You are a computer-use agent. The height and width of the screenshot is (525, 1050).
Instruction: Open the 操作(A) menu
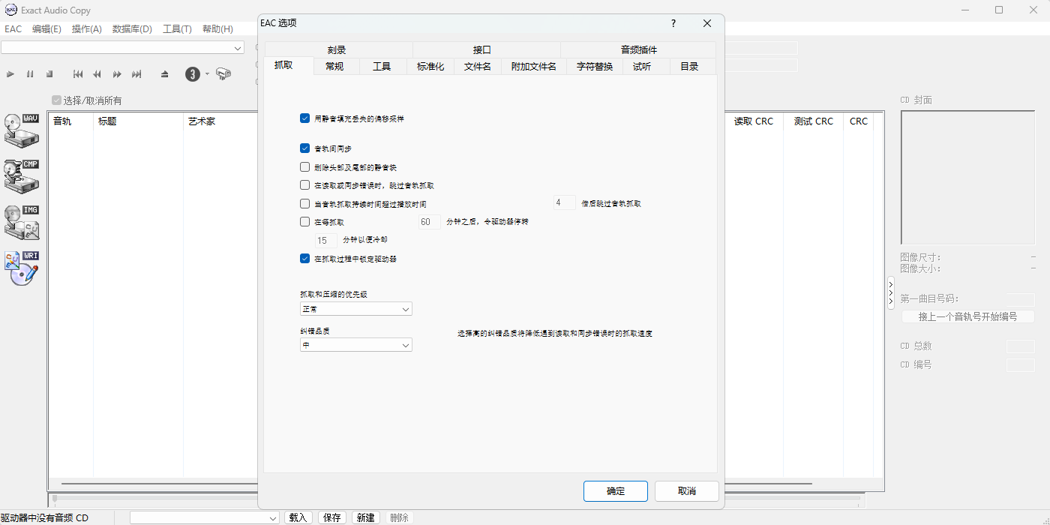(x=87, y=29)
